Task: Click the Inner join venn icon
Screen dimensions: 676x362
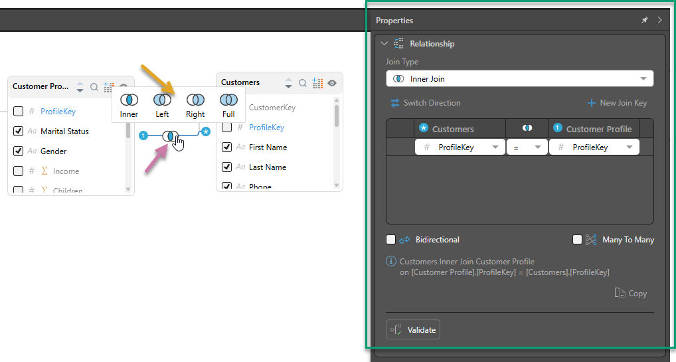Action: 129,100
